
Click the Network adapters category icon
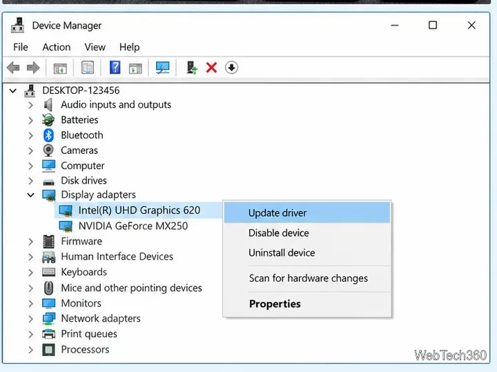(x=48, y=318)
